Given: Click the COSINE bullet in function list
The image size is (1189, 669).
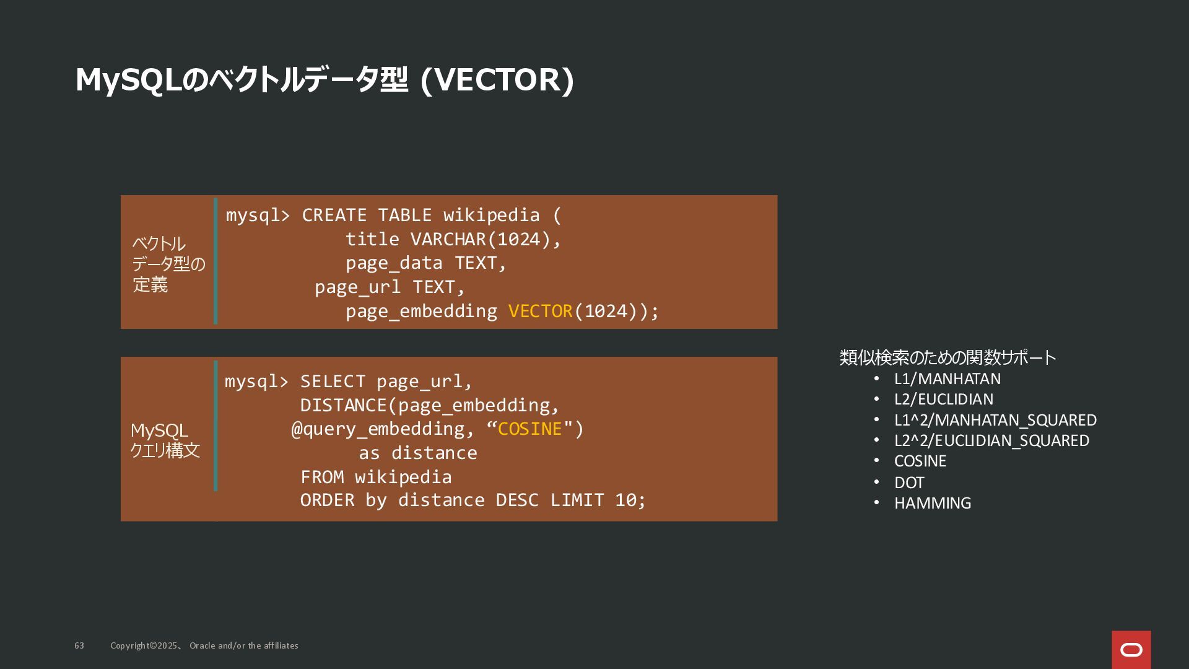Looking at the screenshot, I should click(920, 461).
